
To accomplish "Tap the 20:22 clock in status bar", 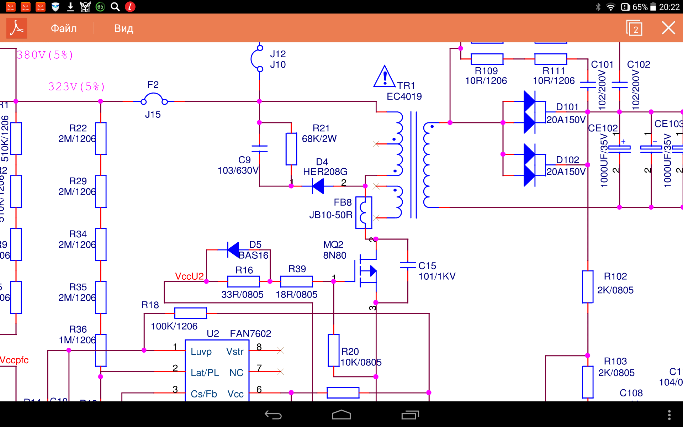I will (x=669, y=7).
